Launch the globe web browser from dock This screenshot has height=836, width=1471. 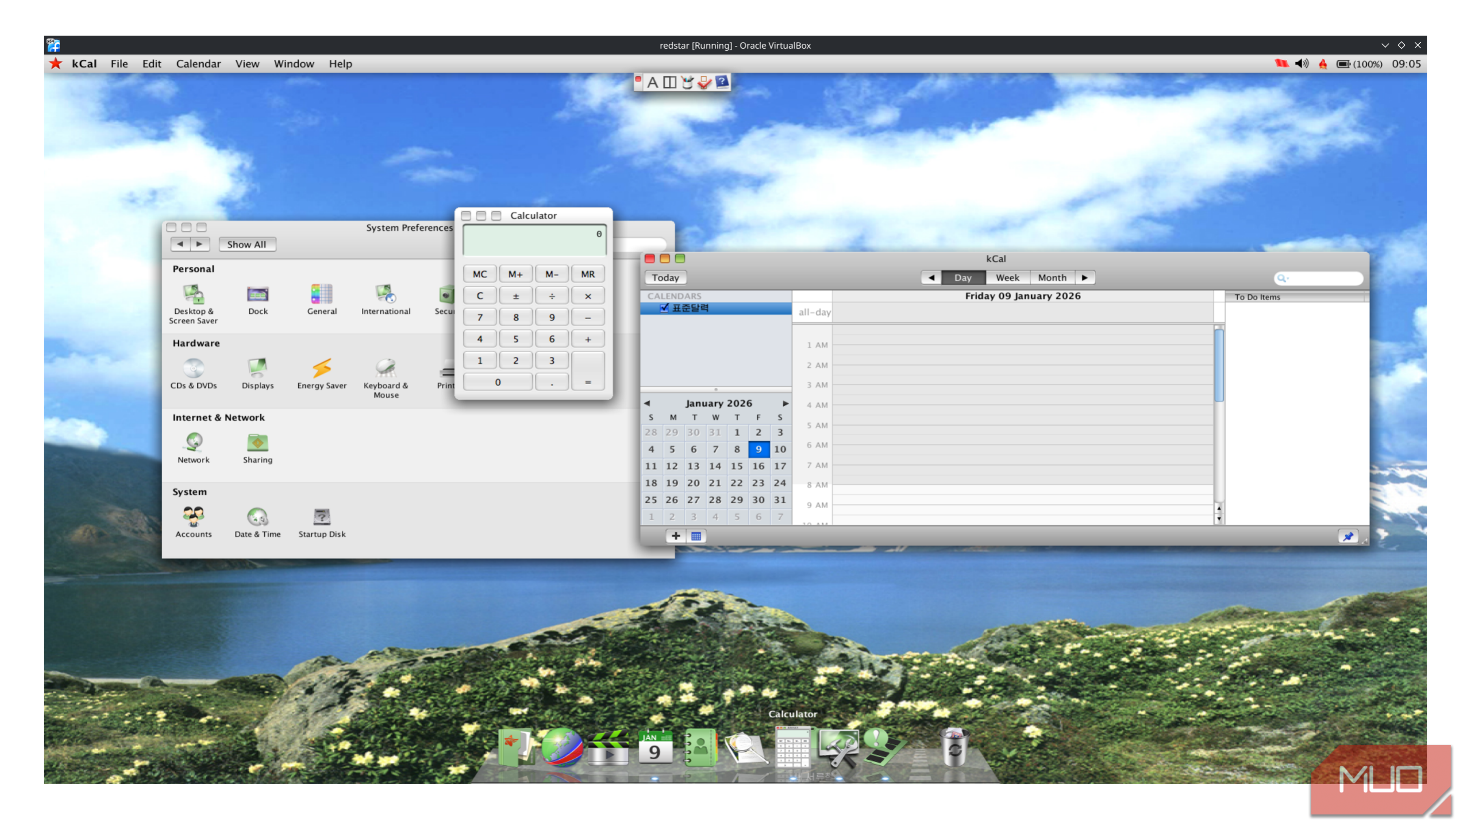pyautogui.click(x=561, y=747)
